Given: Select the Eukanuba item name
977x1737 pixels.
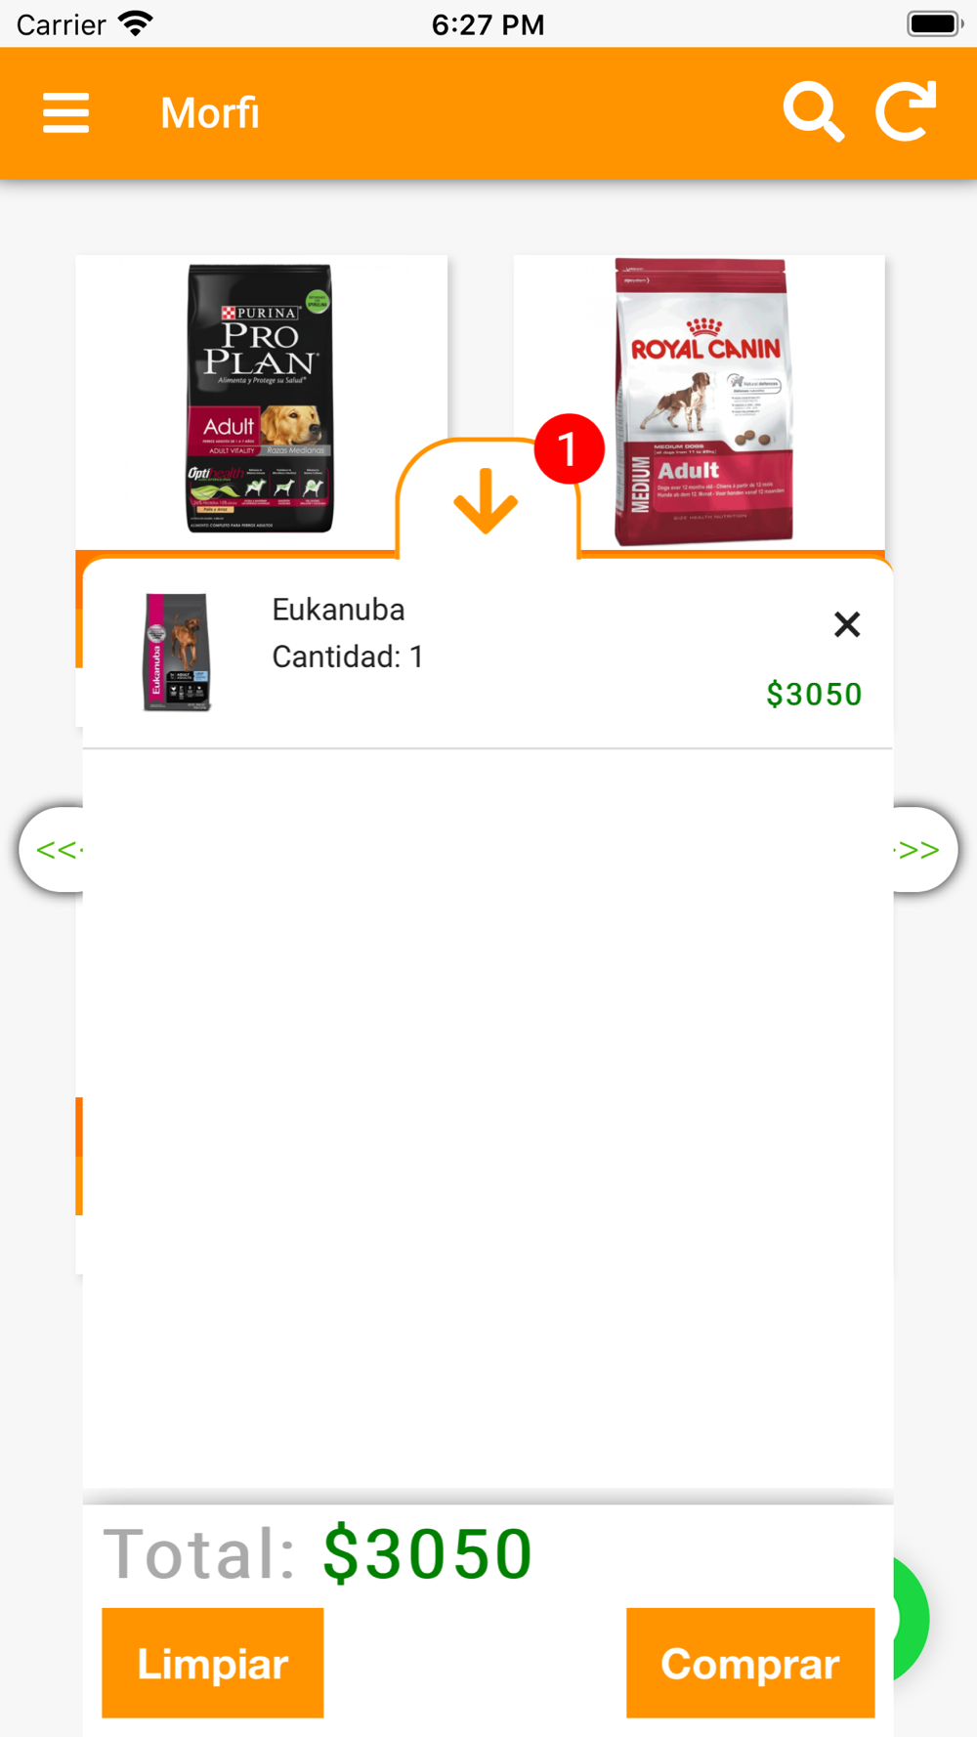Looking at the screenshot, I should point(338,610).
